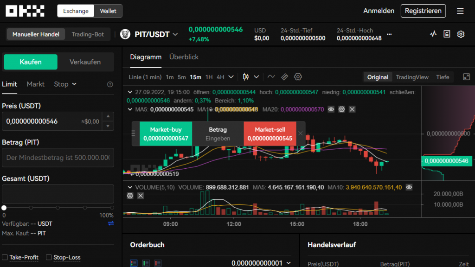Select the Verkaufen button
The width and height of the screenshot is (475, 267).
coord(85,62)
